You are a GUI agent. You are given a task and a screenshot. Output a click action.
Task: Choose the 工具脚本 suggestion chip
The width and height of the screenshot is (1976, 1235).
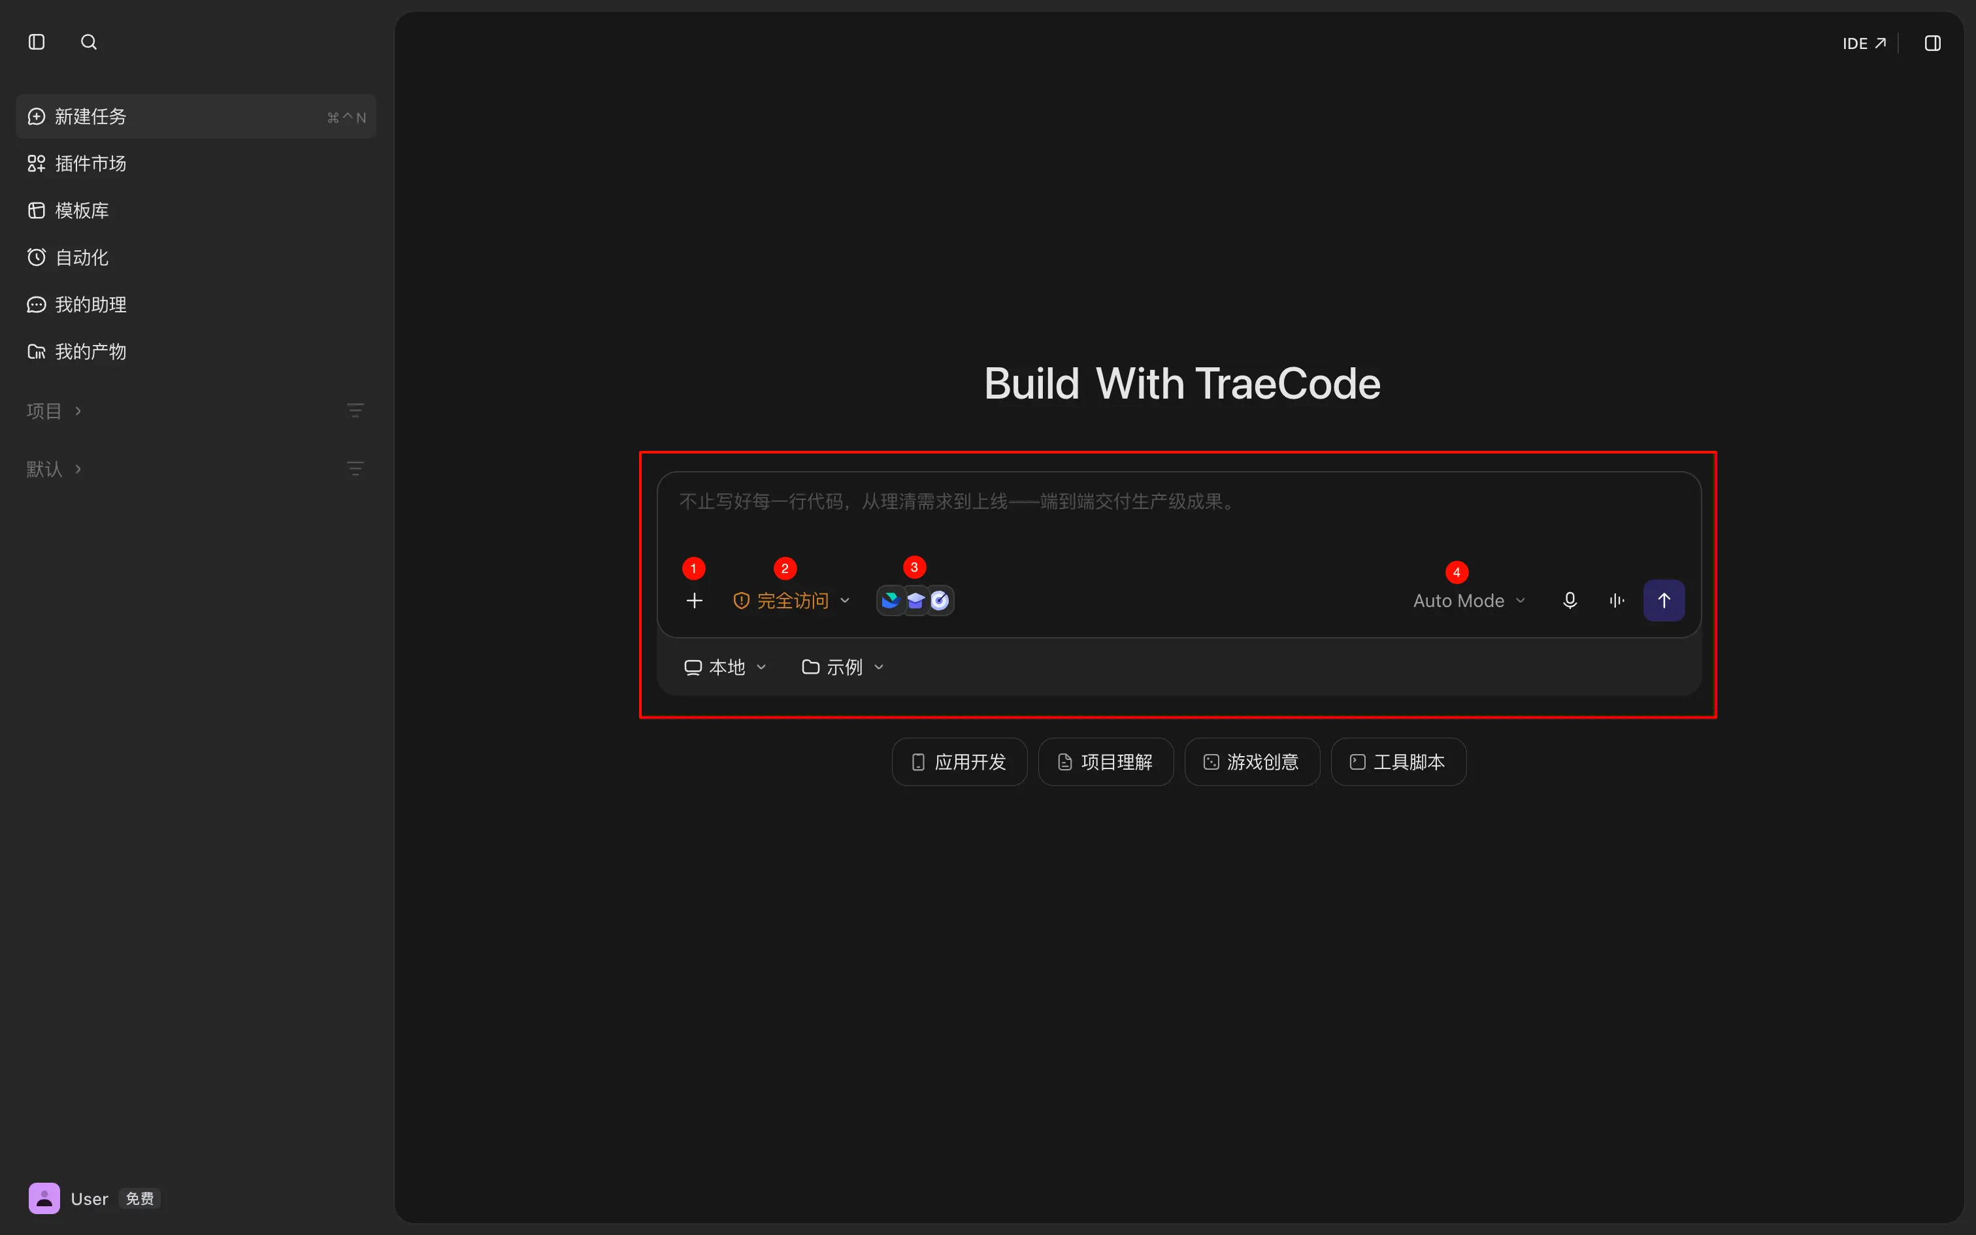[x=1398, y=762]
